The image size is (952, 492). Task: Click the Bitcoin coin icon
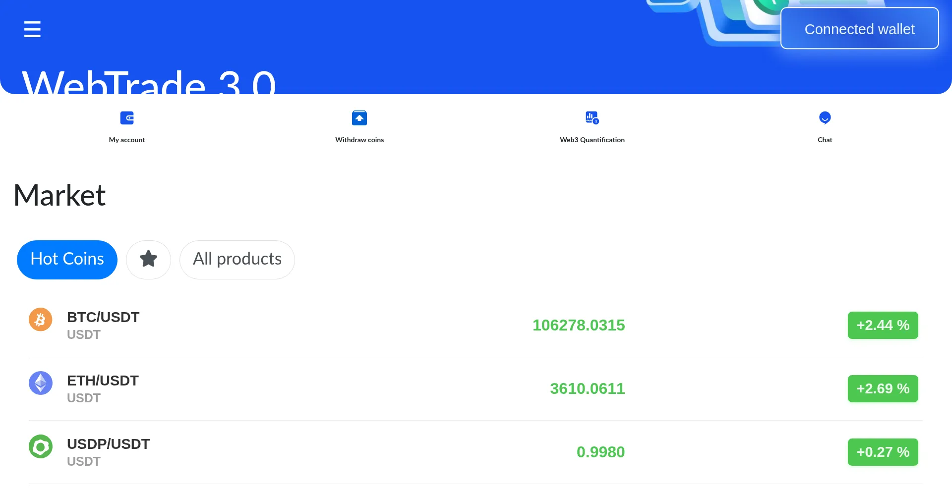[41, 320]
